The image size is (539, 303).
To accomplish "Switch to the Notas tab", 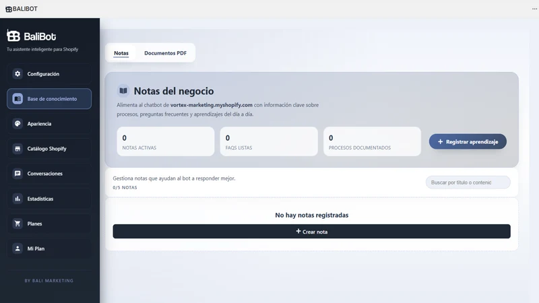I will click(121, 53).
